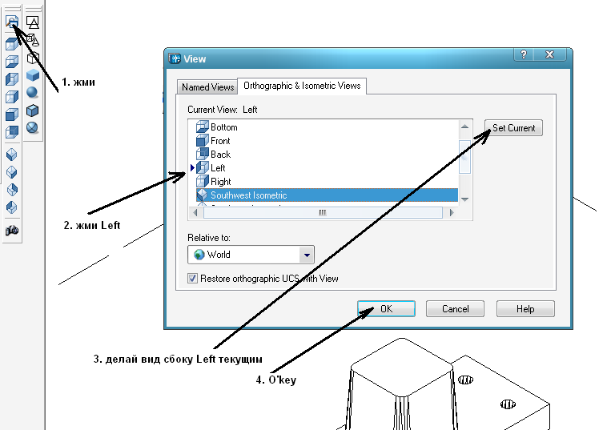The width and height of the screenshot is (615, 430).
Task: Switch to SE Isometric view toolbar icon
Action: pyautogui.click(x=12, y=172)
